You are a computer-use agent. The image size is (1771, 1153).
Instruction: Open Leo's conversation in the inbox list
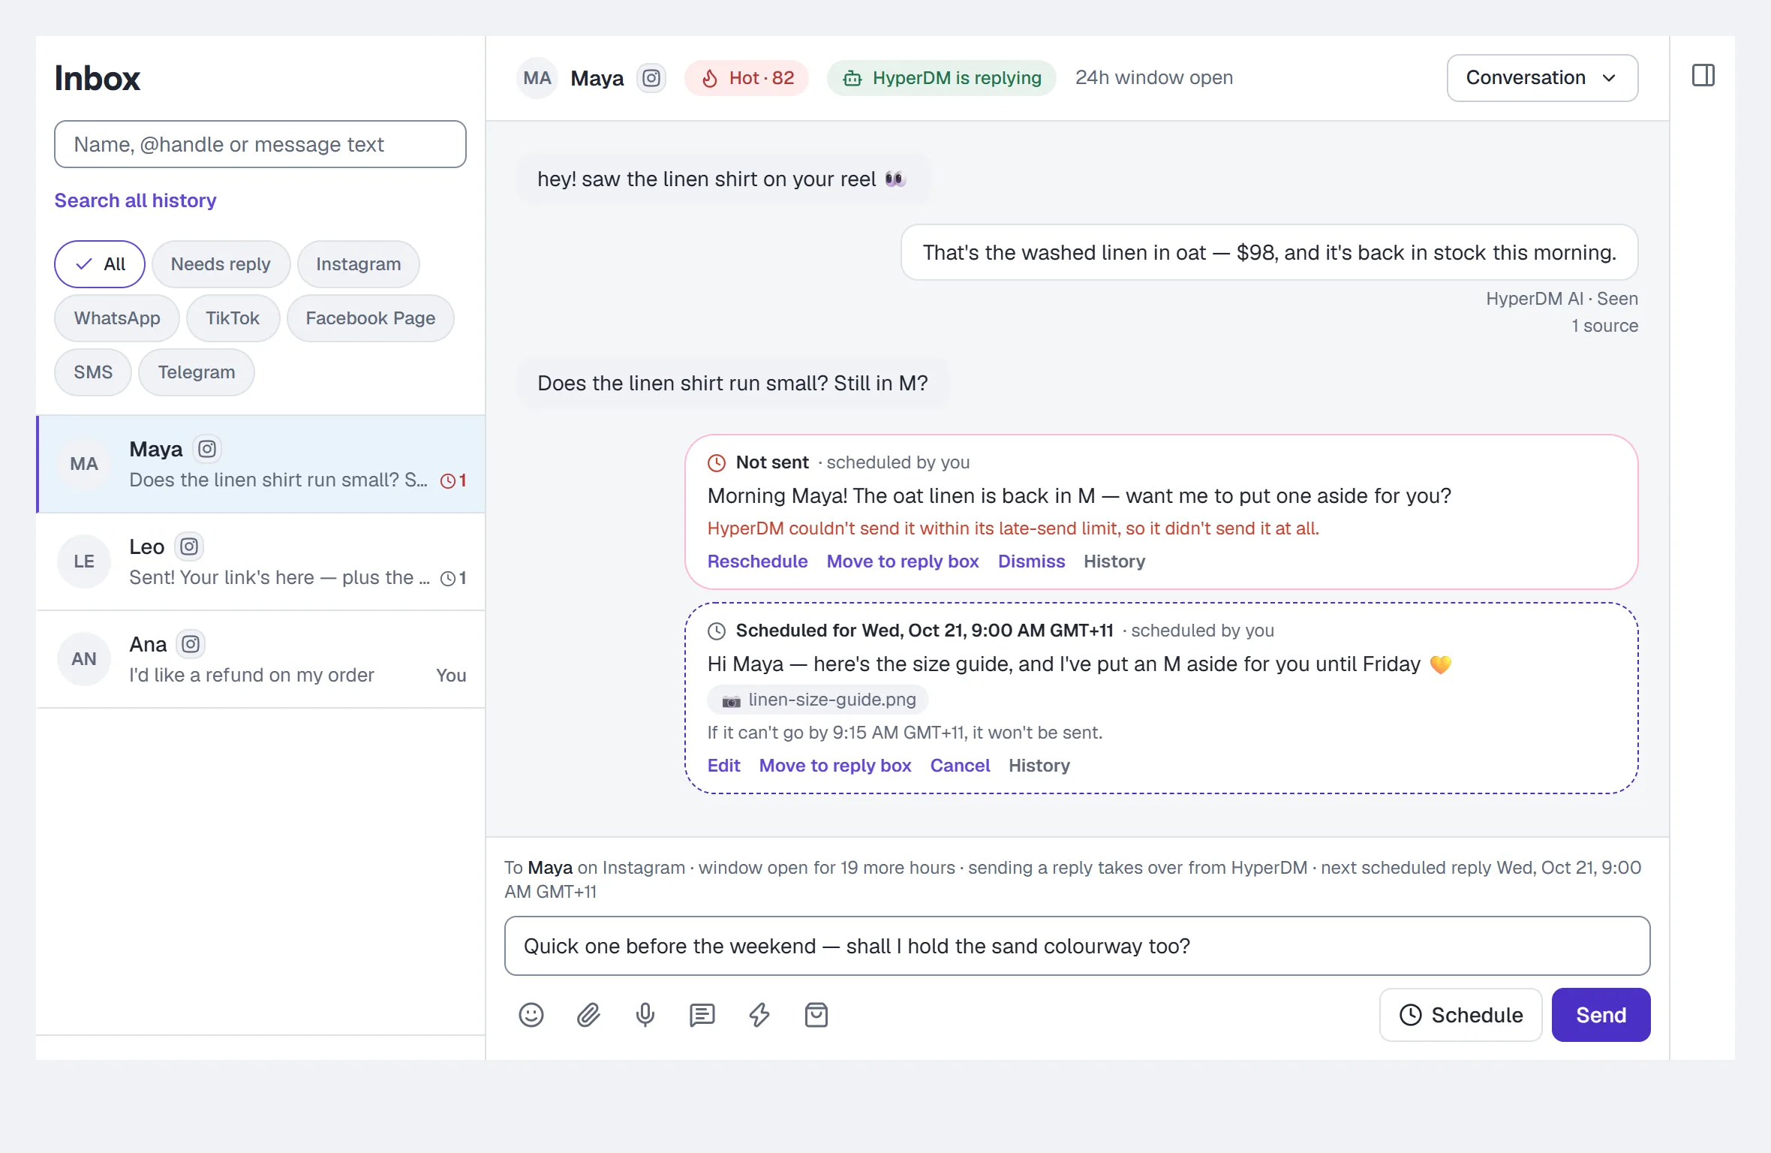pyautogui.click(x=261, y=561)
